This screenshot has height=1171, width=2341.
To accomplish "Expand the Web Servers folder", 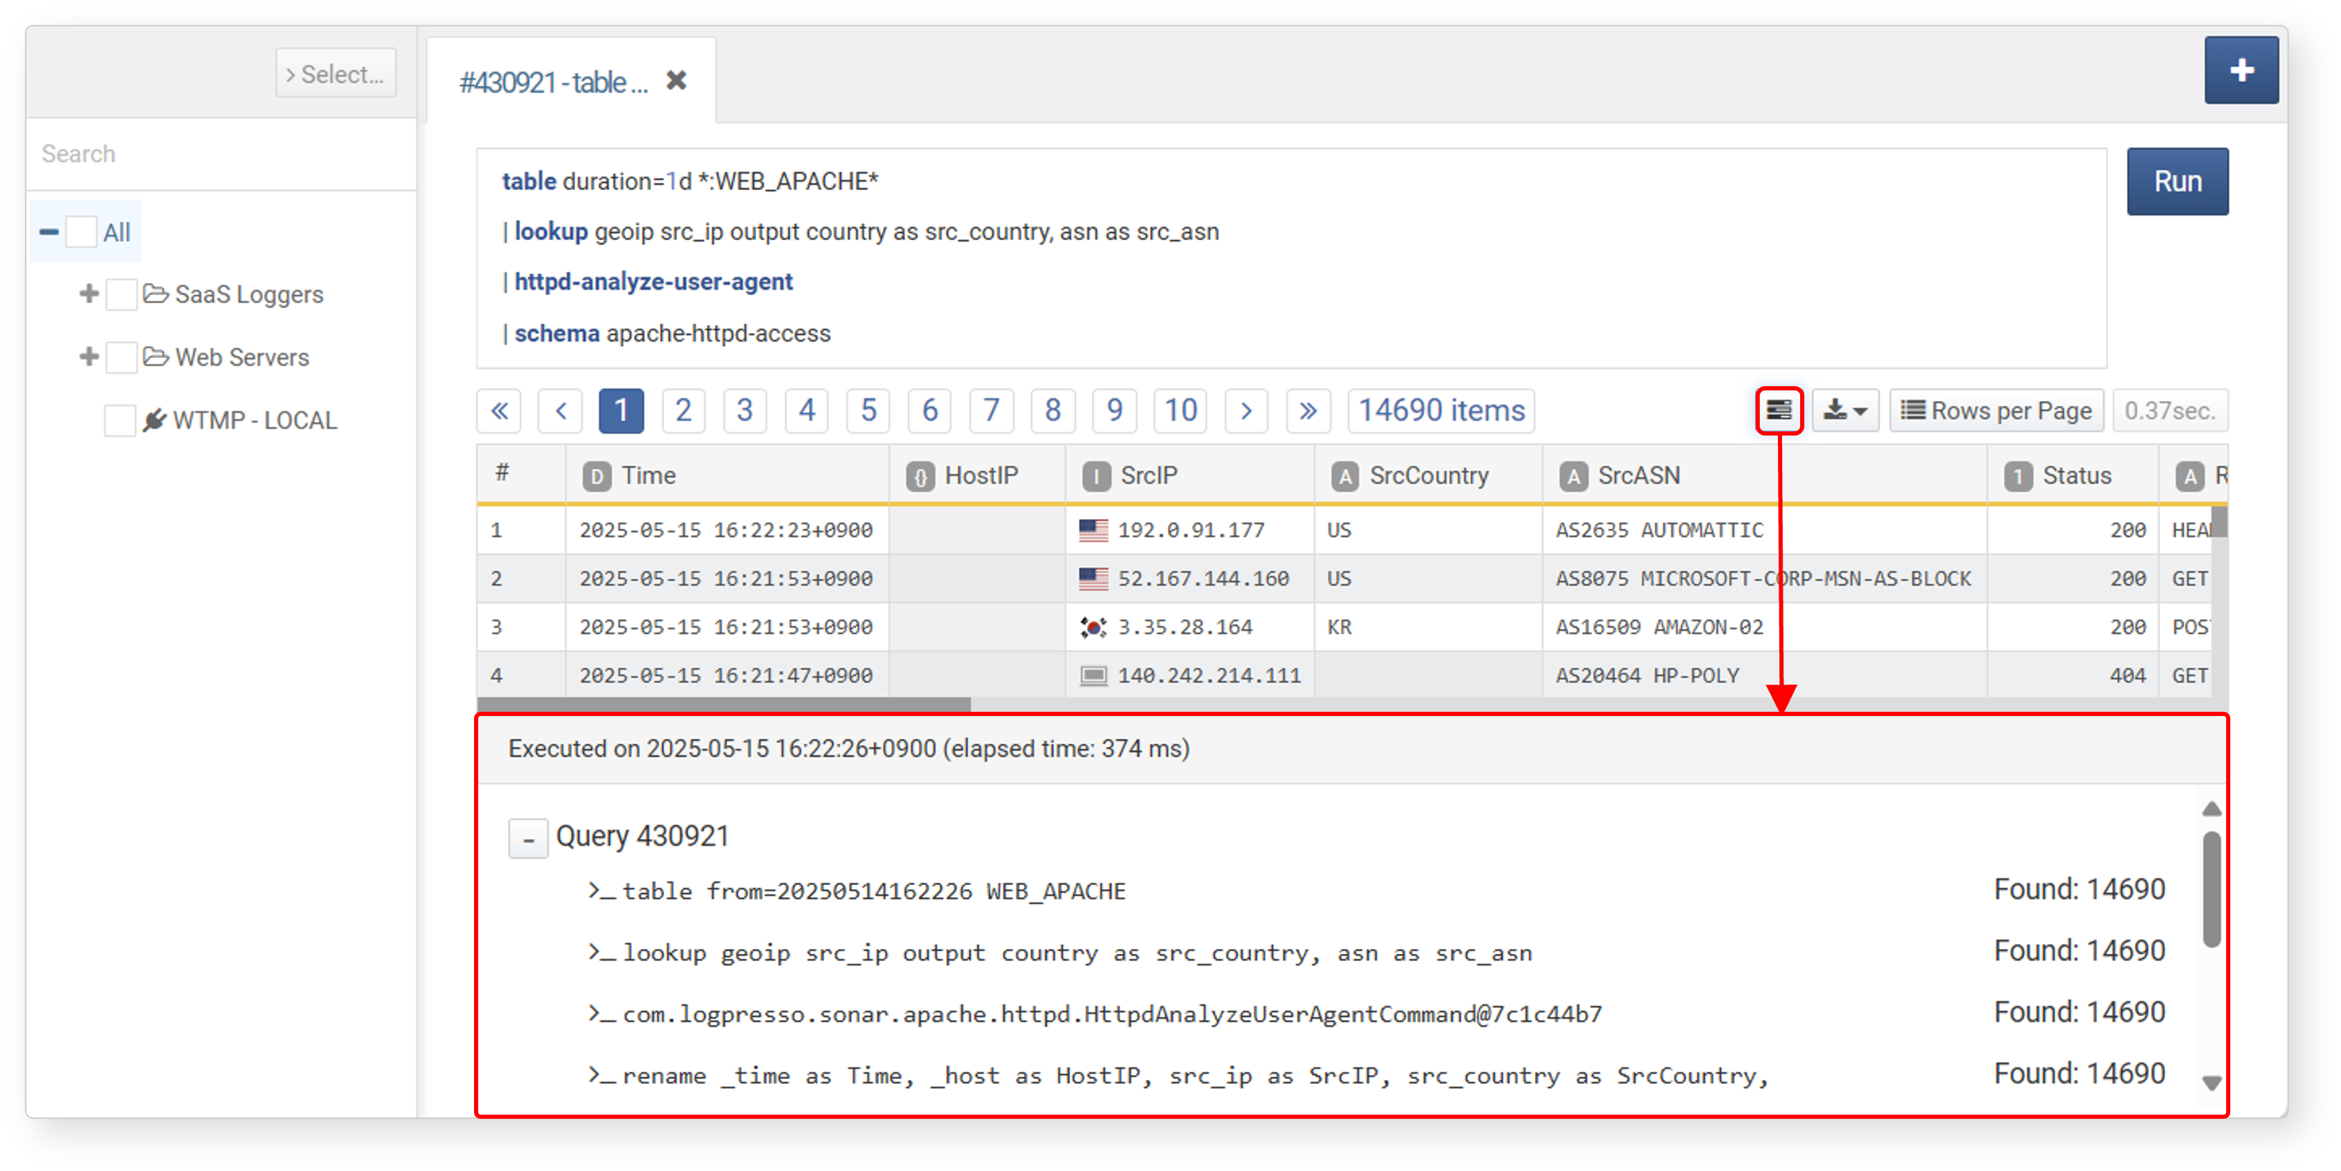I will (x=88, y=357).
